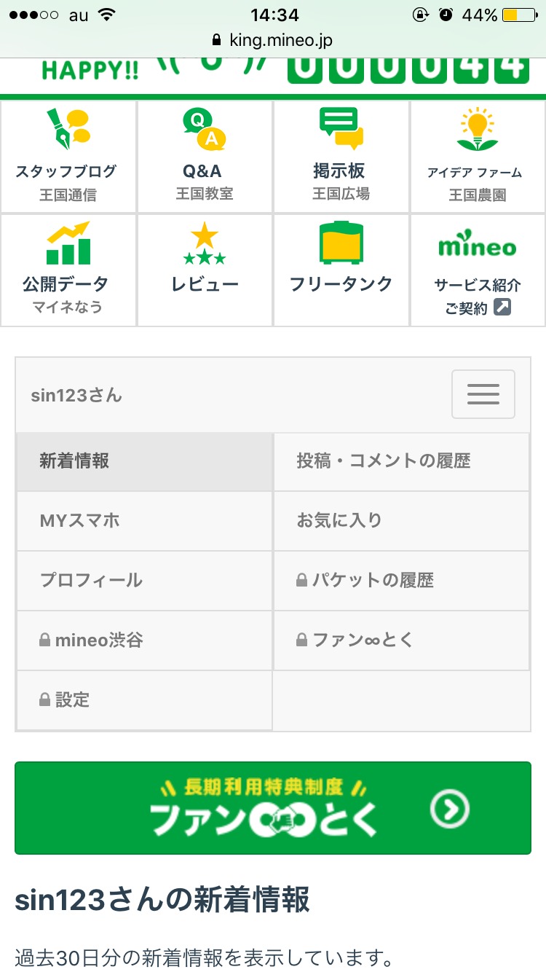
Task: Expand the hamburger menu beside sin123さん
Action: coord(483,394)
